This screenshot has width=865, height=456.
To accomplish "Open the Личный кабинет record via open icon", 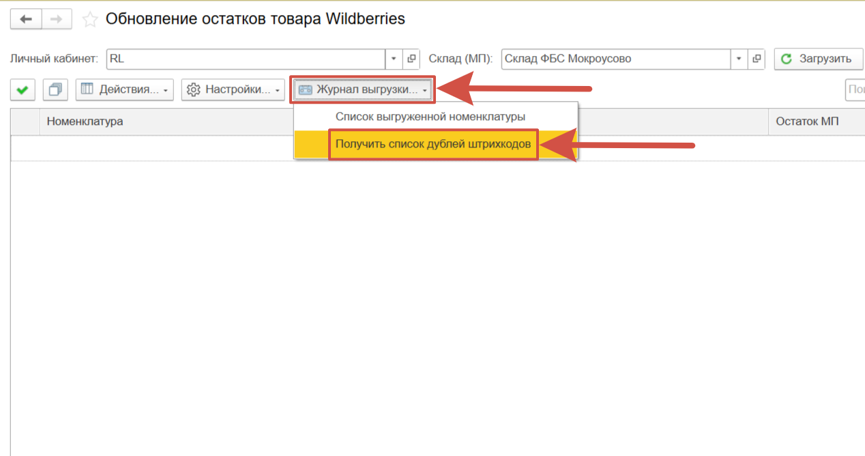I will (411, 59).
